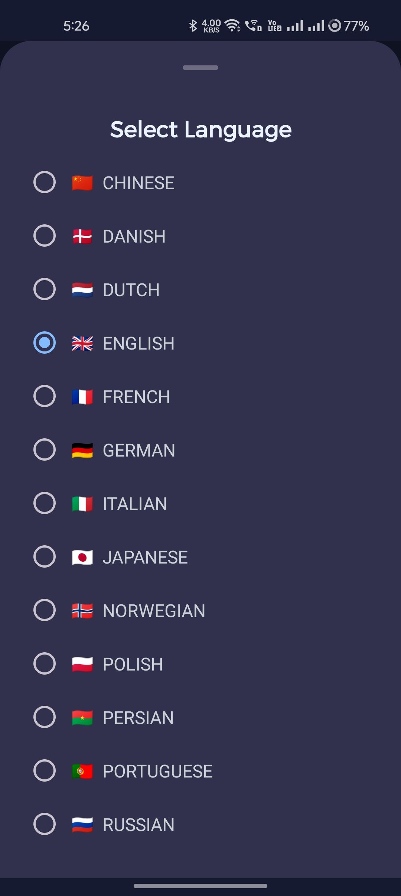Pick the CHINESE language label
Screen dimensions: 401x896
coord(138,183)
